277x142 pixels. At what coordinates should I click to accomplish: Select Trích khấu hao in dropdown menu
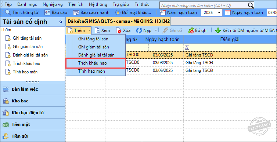coord(96,63)
